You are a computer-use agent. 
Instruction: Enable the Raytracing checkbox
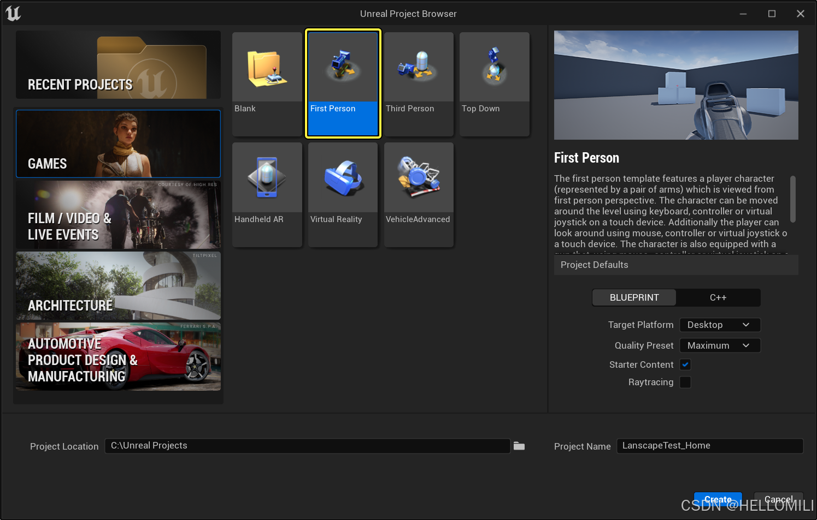point(685,382)
